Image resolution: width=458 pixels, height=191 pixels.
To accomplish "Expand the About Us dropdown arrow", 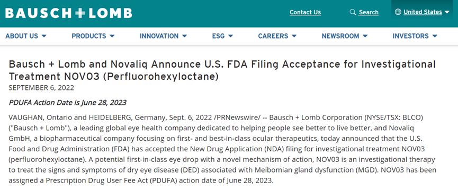I will [x=44, y=36].
